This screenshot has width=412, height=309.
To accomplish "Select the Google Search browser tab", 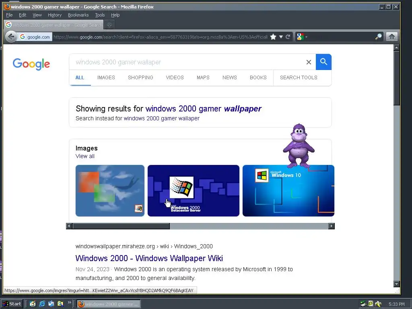I will pyautogui.click(x=54, y=25).
